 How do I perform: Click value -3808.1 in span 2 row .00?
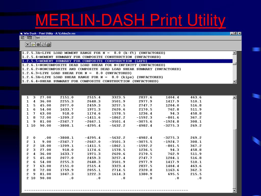tap(66, 138)
